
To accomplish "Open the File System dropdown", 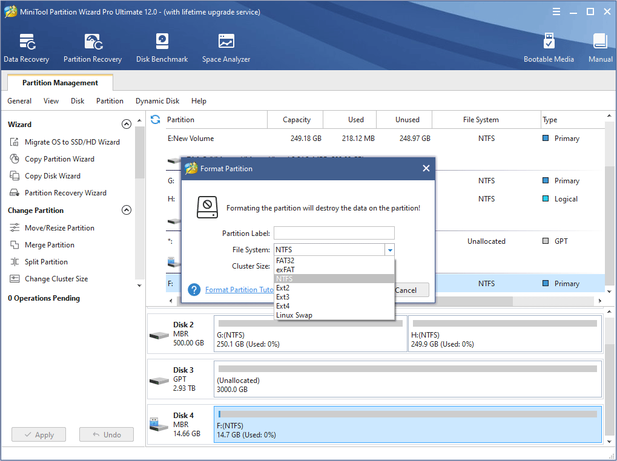I will click(390, 249).
